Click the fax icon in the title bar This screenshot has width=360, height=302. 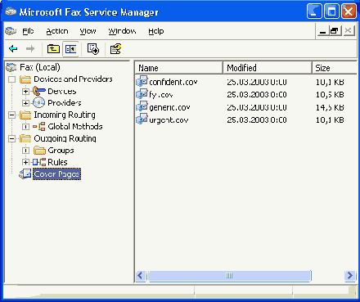click(x=11, y=11)
